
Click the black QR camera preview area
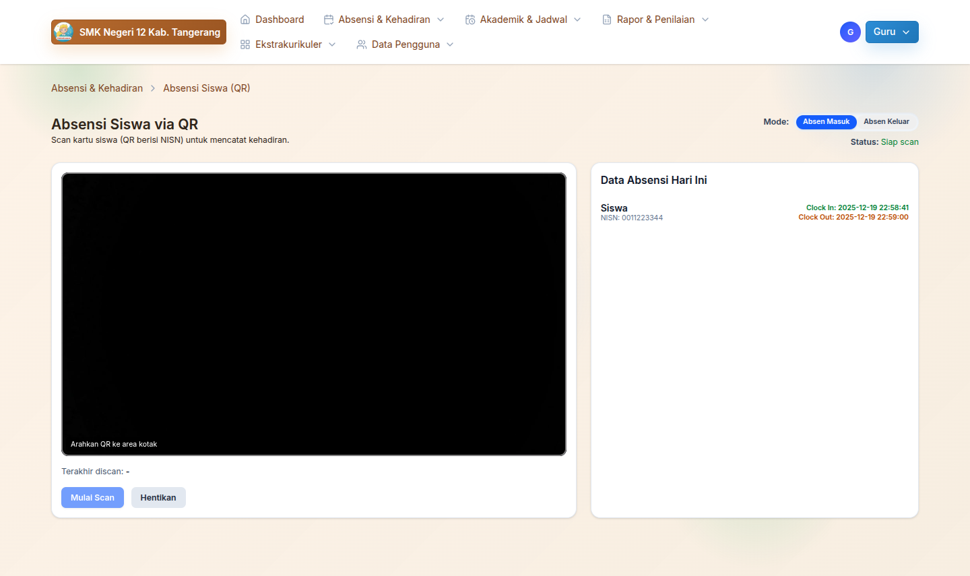coord(314,314)
